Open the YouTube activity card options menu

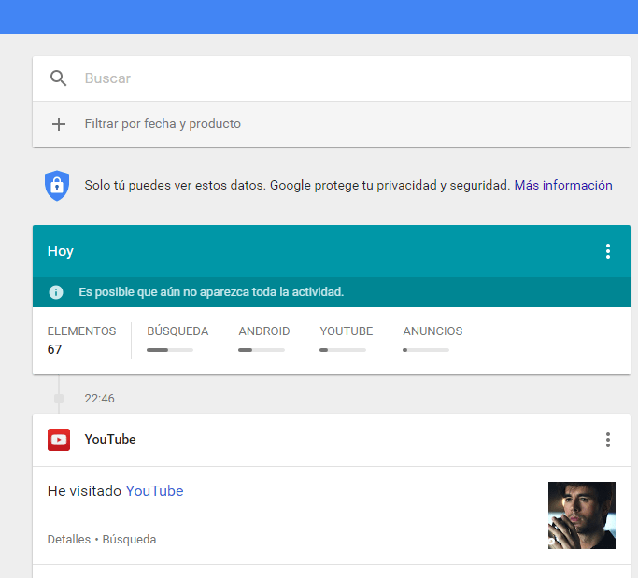[x=608, y=440]
